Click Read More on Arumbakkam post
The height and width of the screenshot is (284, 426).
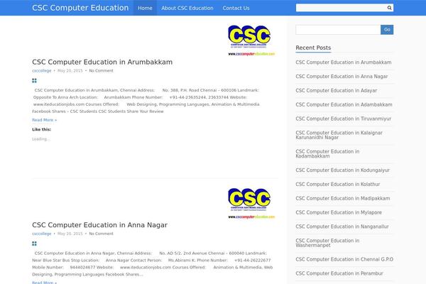pos(44,120)
